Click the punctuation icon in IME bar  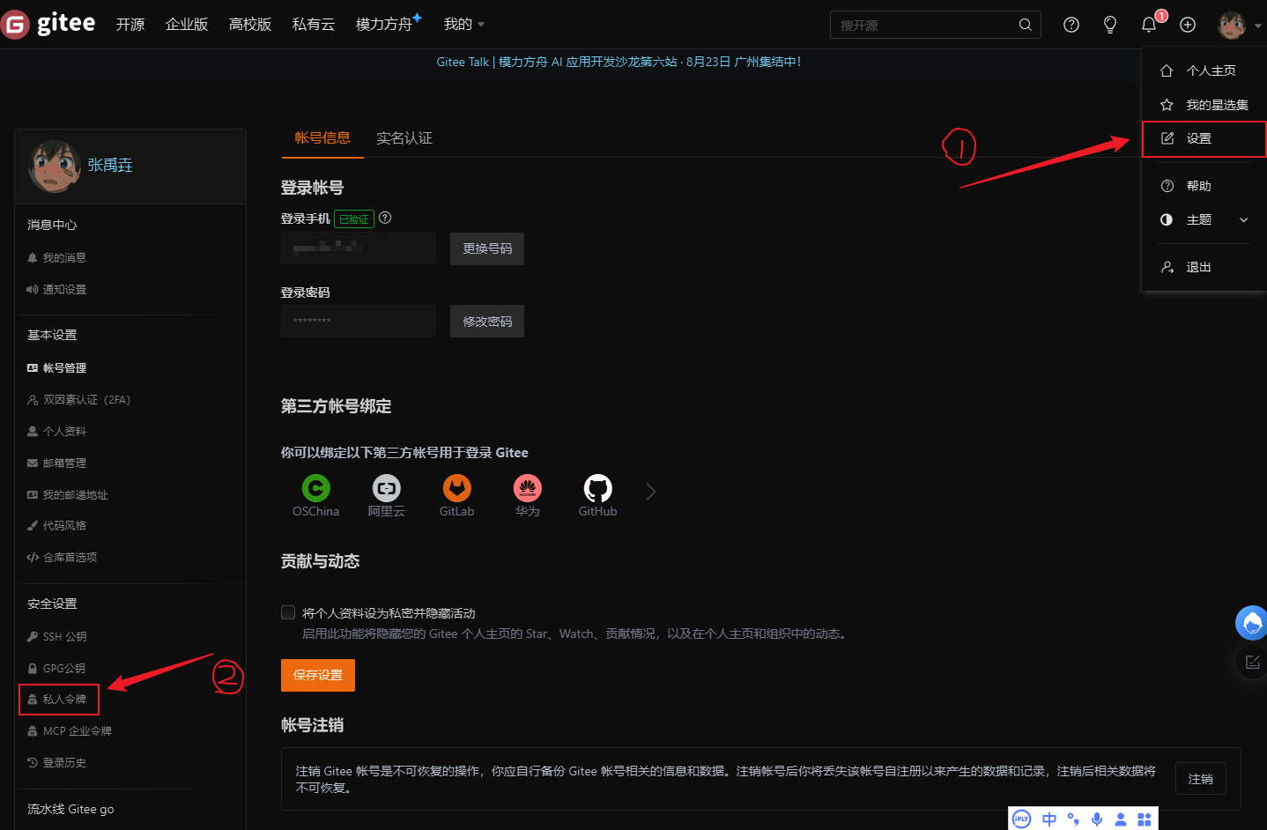coord(1073,819)
